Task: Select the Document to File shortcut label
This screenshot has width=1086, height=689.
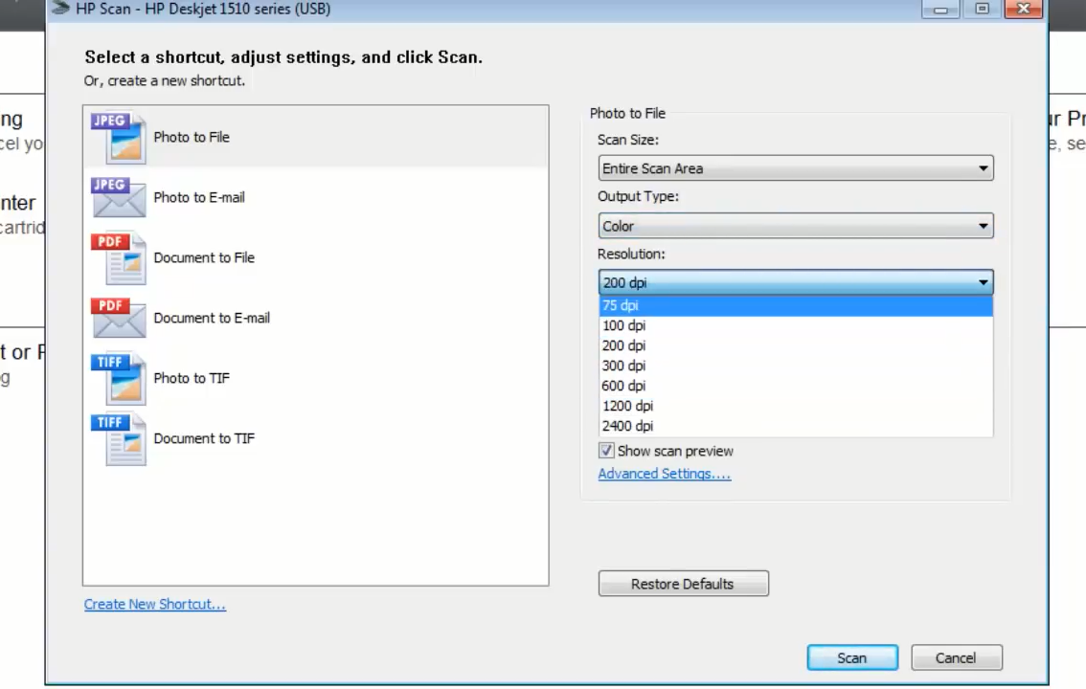Action: (x=204, y=257)
